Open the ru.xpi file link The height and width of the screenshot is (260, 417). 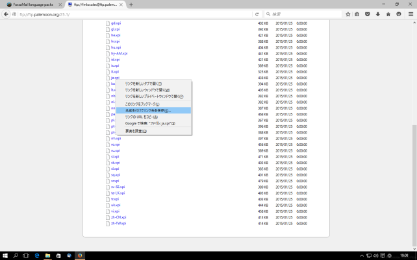tap(116, 150)
